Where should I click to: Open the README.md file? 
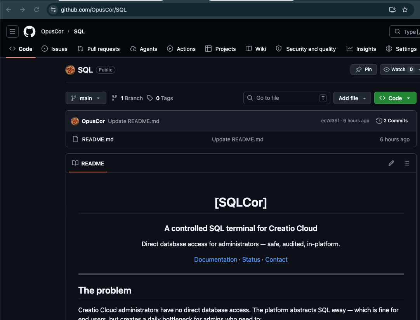(x=98, y=139)
